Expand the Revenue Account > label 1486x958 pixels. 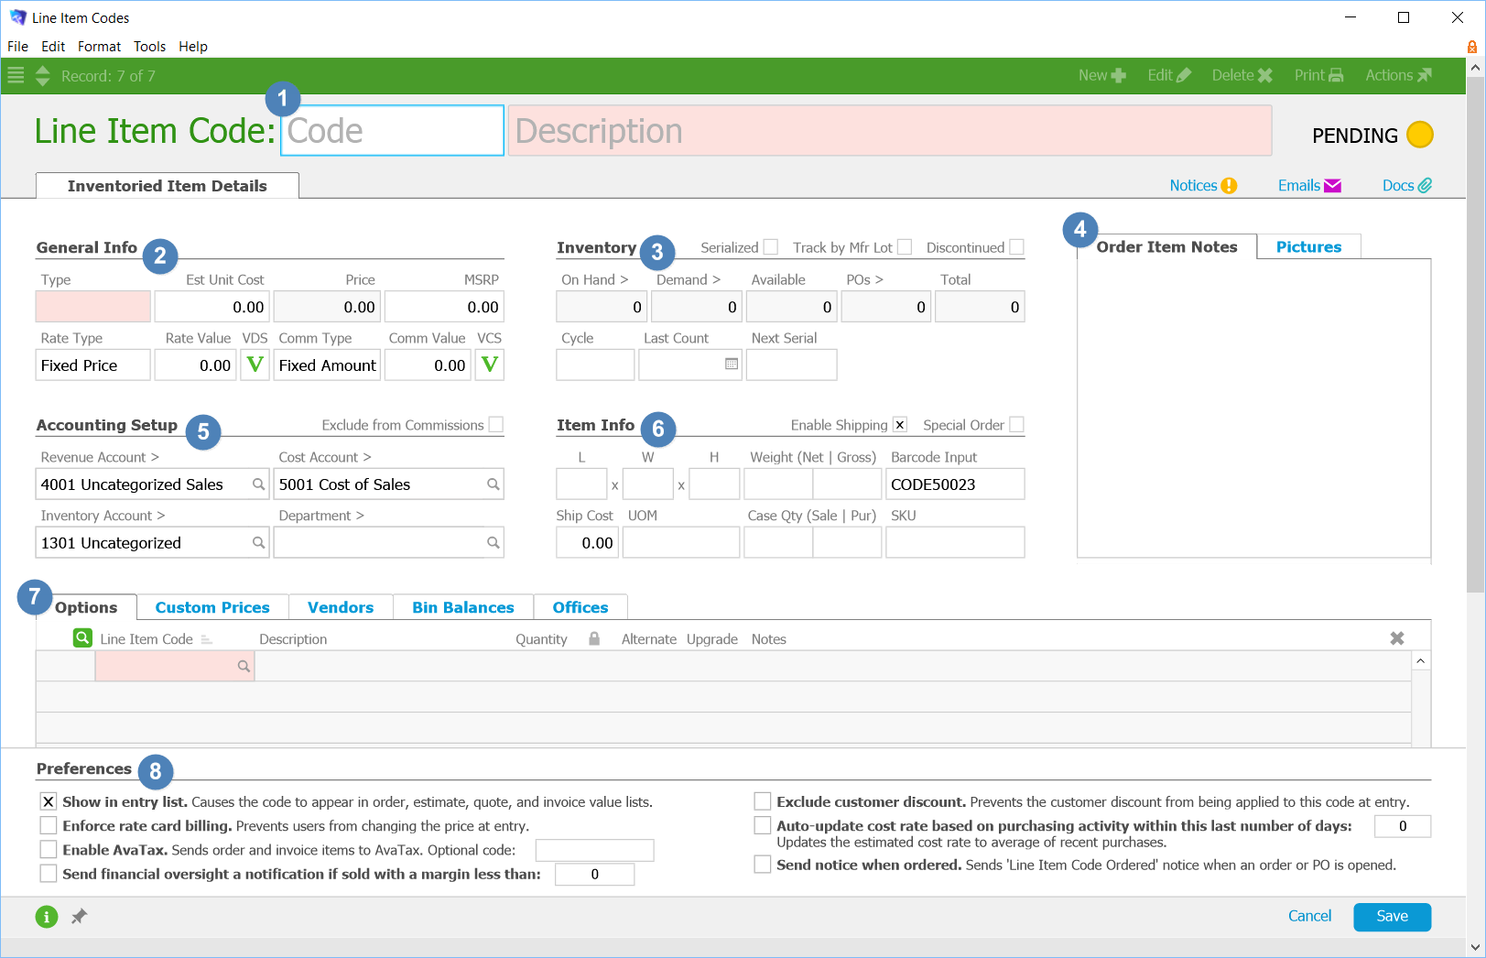pos(100,457)
